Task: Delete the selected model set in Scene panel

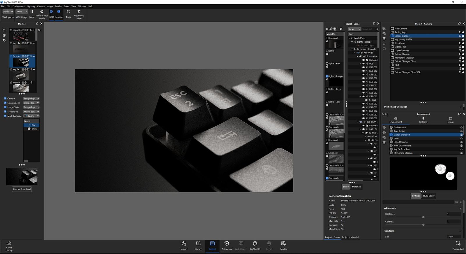Action: point(335,29)
